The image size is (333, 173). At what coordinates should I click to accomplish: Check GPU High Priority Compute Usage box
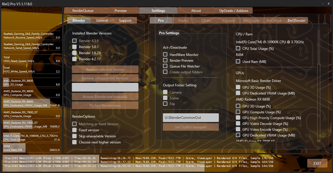coord(238,118)
